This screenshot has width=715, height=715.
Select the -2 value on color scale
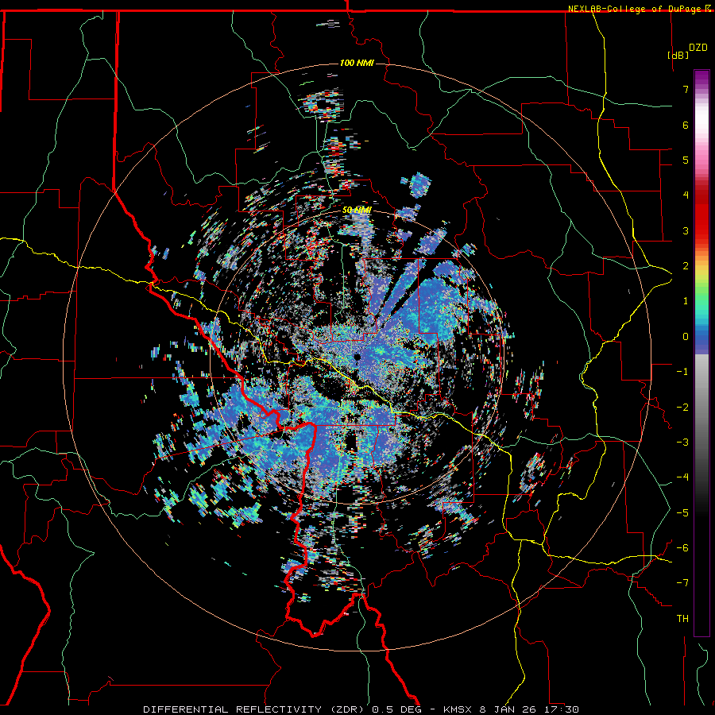tap(682, 408)
